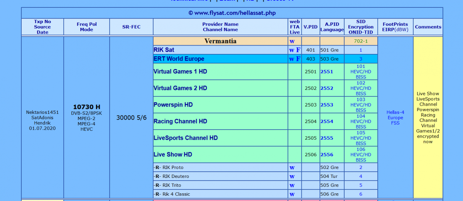Click 'SID Encryption ONID-TID' column header
This screenshot has height=201, width=463.
point(361,27)
